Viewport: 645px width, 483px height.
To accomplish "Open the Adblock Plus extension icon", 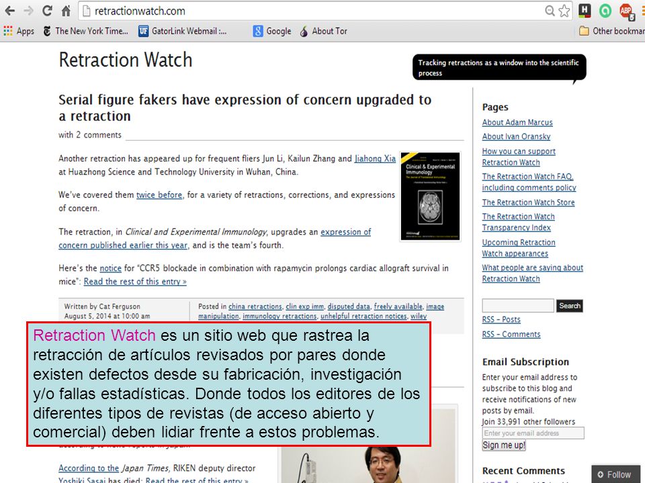I will (x=626, y=11).
